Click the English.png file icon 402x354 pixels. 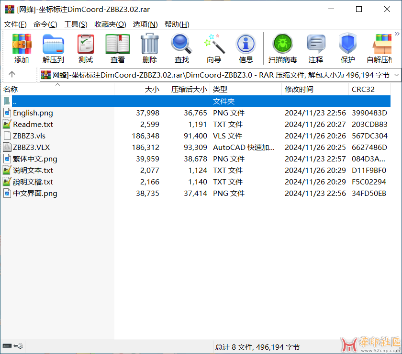7,113
